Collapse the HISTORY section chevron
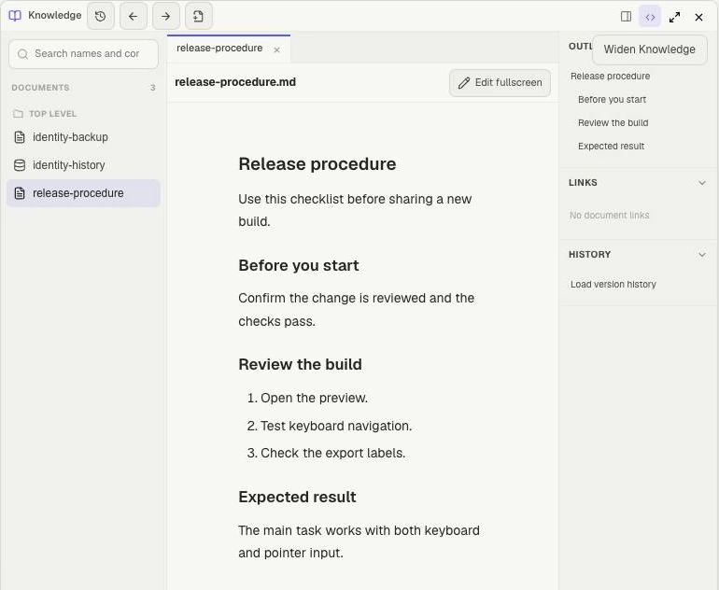Image resolution: width=719 pixels, height=590 pixels. click(x=702, y=255)
